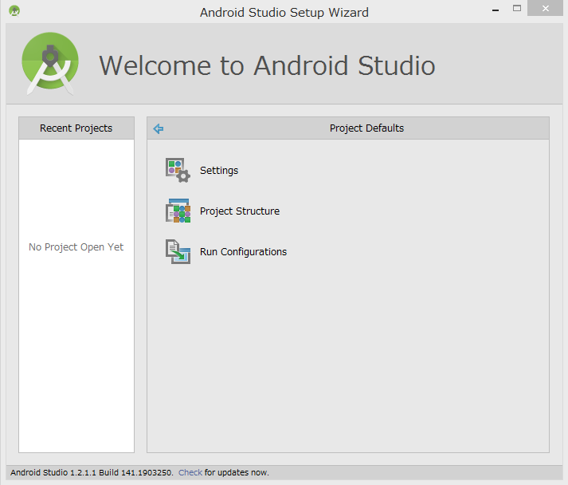The height and width of the screenshot is (485, 568).
Task: Click the Settings gear icon
Action: (178, 170)
